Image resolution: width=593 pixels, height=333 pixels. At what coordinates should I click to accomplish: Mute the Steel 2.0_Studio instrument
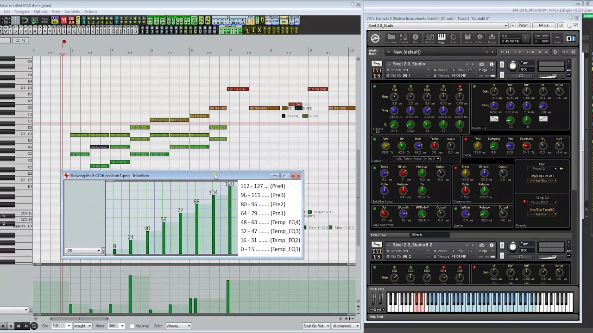pyautogui.click(x=502, y=74)
